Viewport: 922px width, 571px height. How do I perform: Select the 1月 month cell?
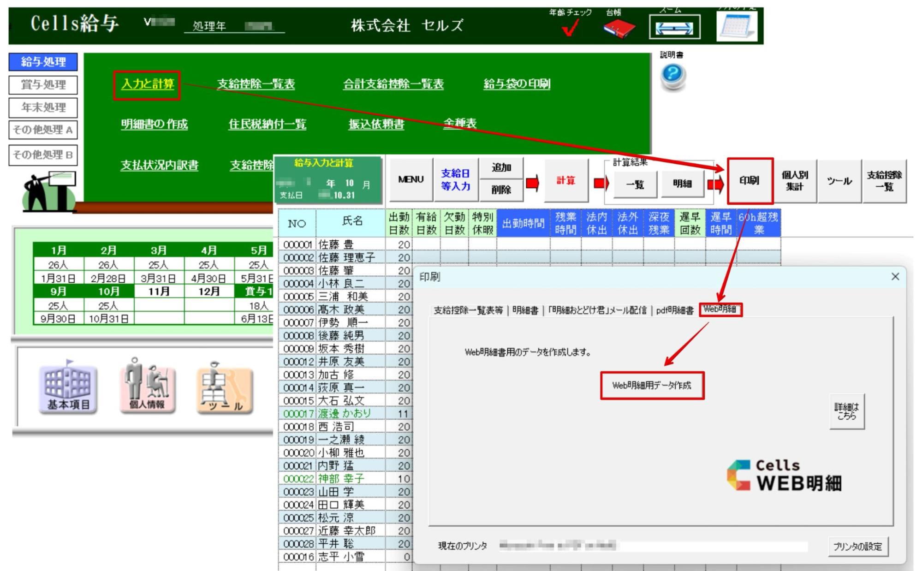point(58,250)
